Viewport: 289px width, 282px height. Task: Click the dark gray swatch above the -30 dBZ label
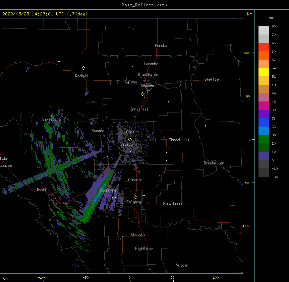click(x=264, y=173)
